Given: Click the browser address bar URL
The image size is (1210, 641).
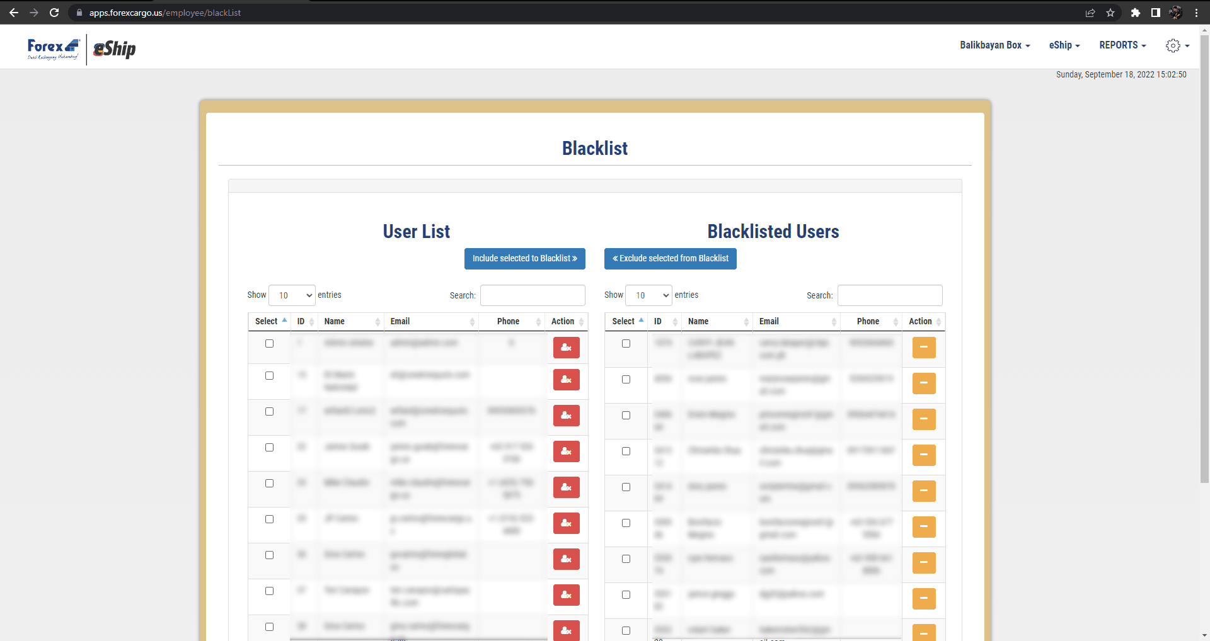Looking at the screenshot, I should 165,13.
